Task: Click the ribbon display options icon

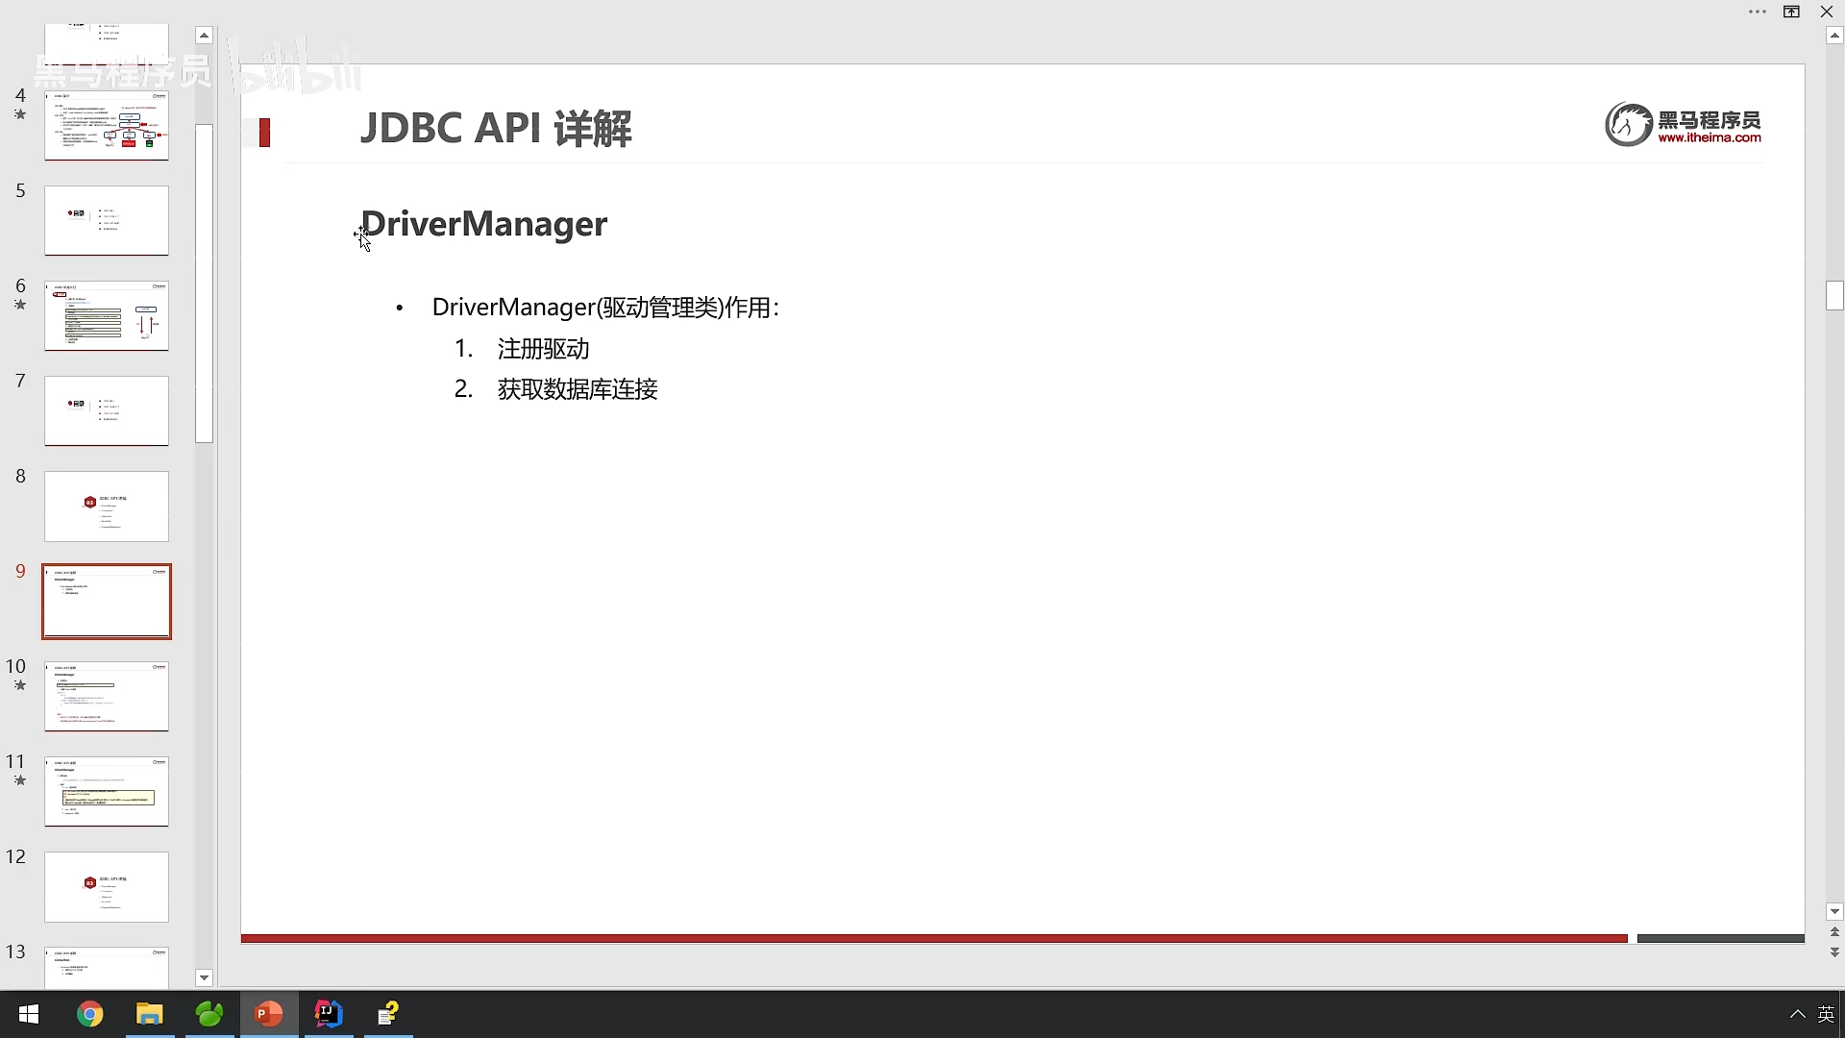Action: (x=1791, y=12)
